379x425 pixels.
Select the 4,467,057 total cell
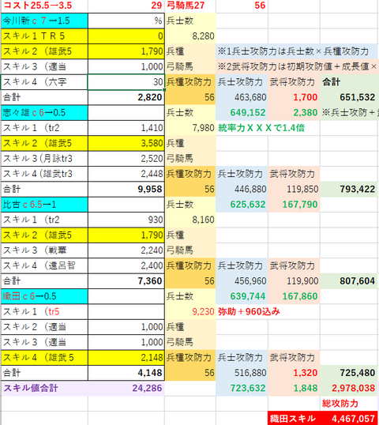349,418
